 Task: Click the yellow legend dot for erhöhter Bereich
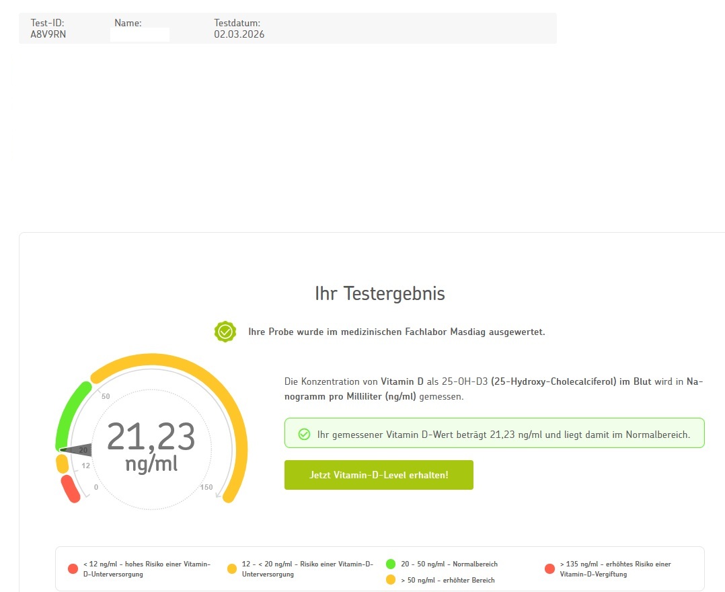pos(391,579)
